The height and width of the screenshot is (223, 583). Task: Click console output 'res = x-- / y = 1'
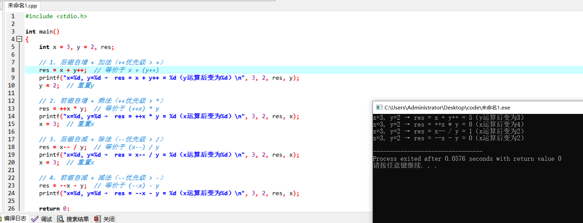coord(443,131)
